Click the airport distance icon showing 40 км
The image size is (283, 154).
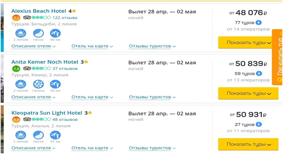pyautogui.click(x=55, y=33)
